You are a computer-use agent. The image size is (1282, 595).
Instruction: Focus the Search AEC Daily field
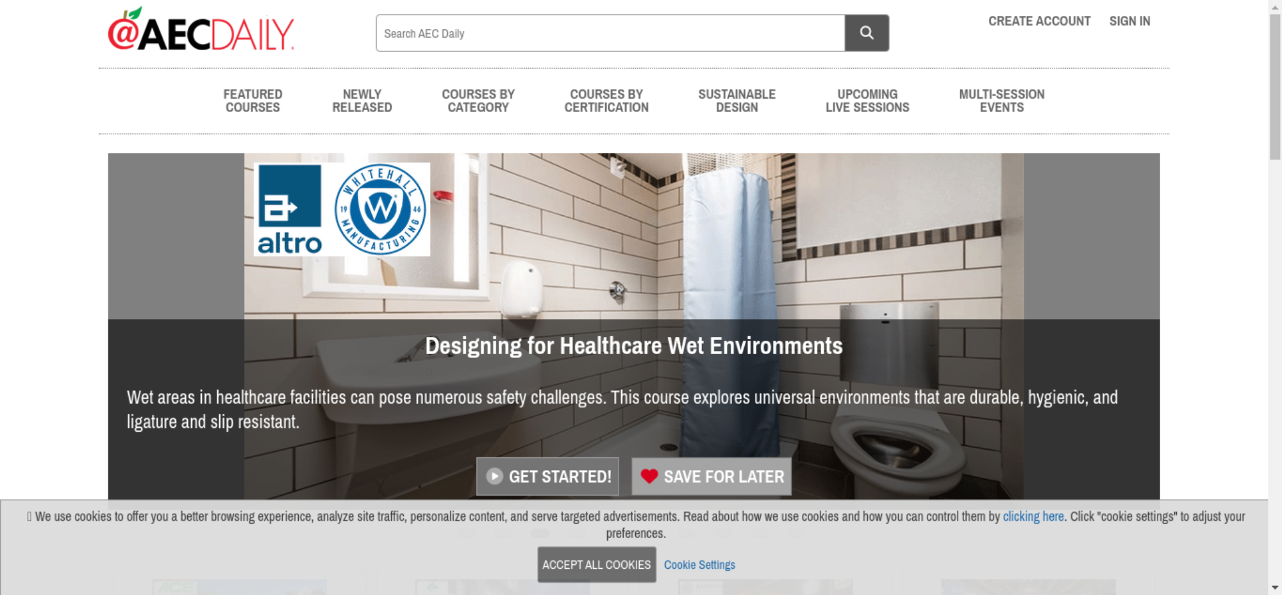610,33
